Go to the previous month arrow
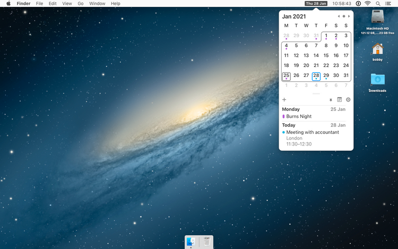The image size is (398, 249). [x=339, y=16]
